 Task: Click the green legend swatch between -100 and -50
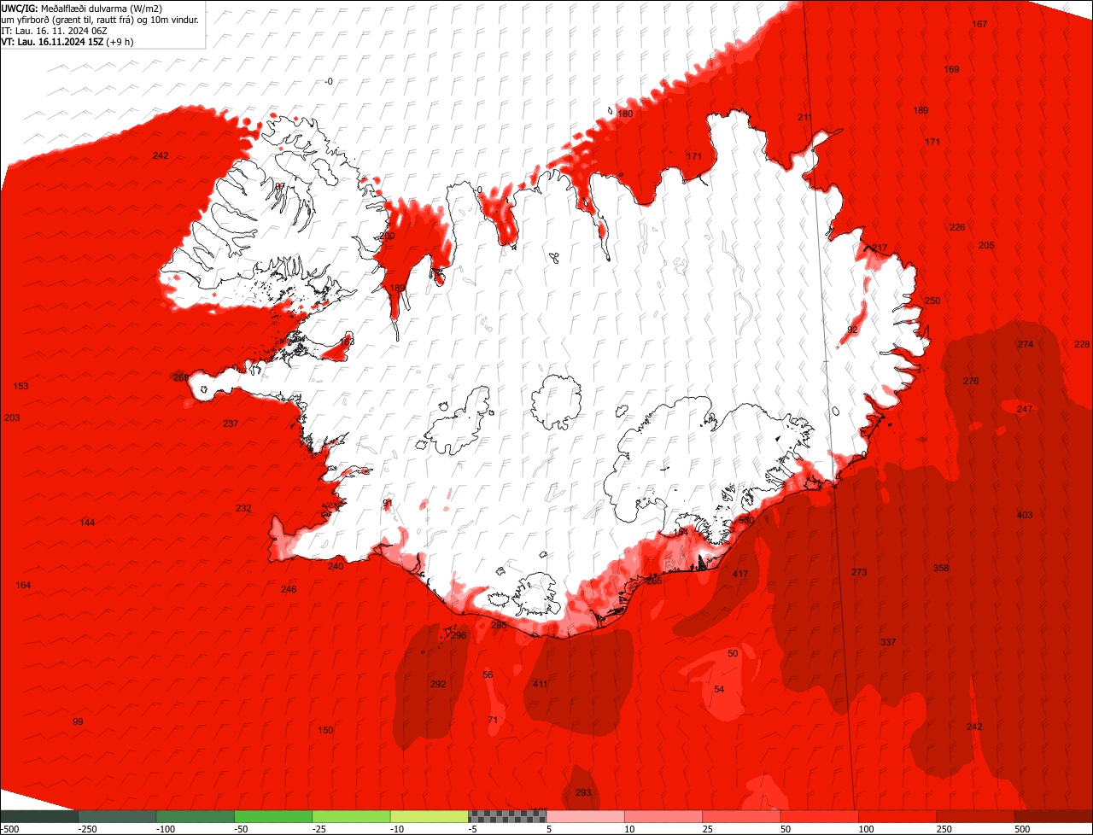coord(195,816)
